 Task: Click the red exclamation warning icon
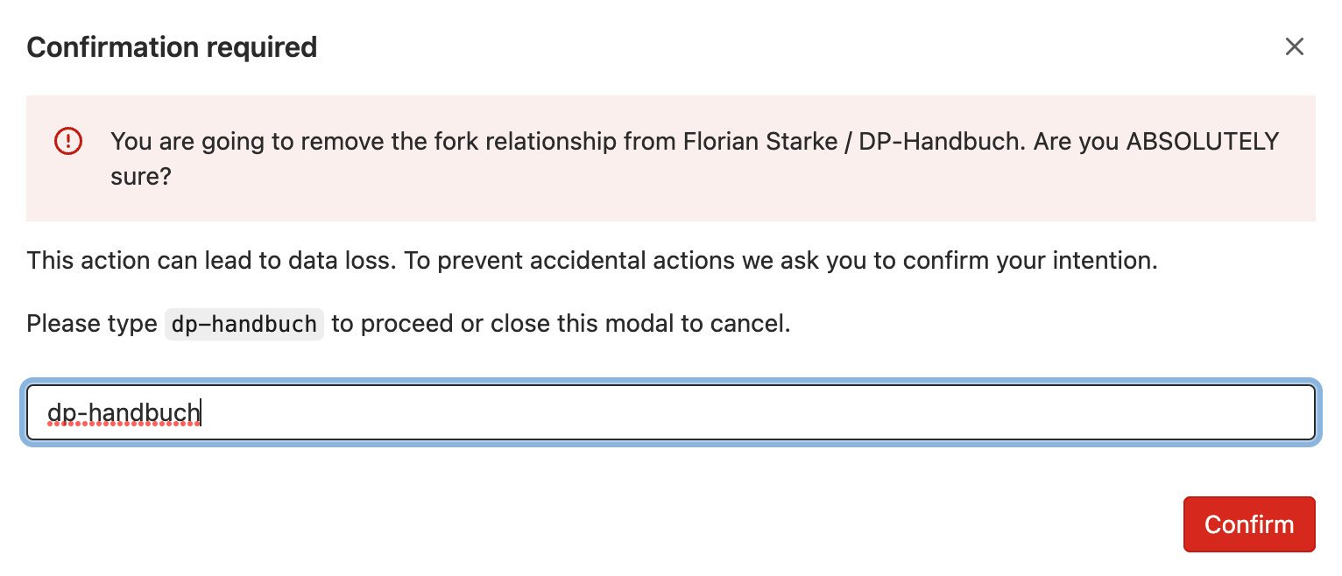pyautogui.click(x=67, y=141)
